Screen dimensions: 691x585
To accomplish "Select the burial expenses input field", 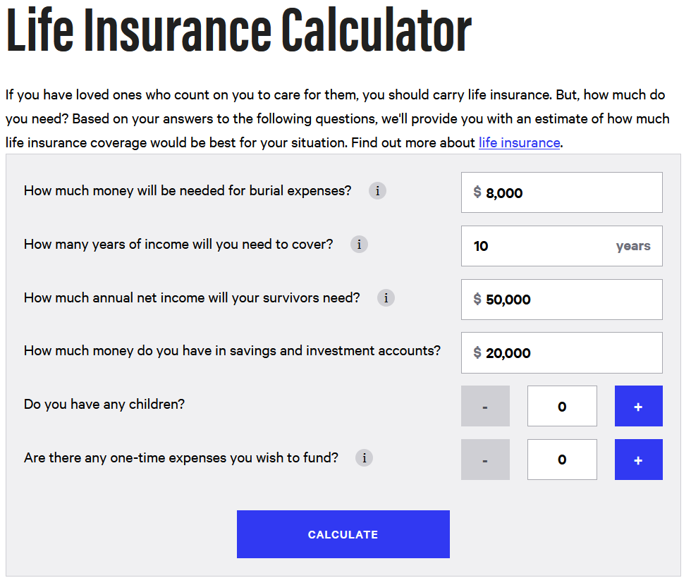I will pyautogui.click(x=561, y=192).
